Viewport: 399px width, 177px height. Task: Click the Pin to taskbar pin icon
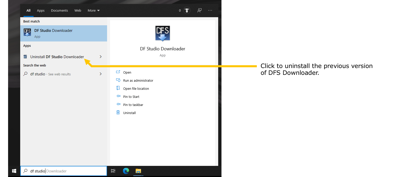(118, 104)
